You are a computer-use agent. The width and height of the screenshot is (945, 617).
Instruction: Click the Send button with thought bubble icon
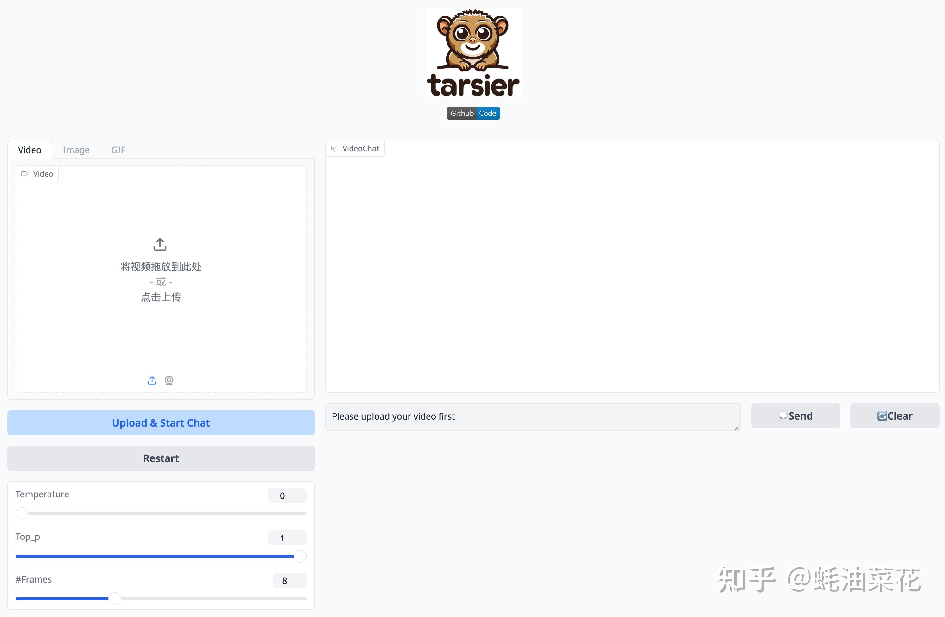tap(795, 416)
